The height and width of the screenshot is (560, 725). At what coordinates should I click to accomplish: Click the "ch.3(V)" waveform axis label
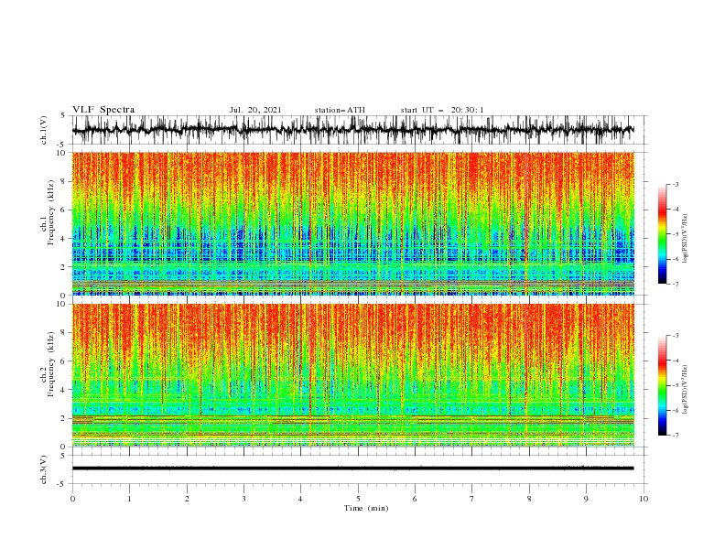[x=44, y=469]
